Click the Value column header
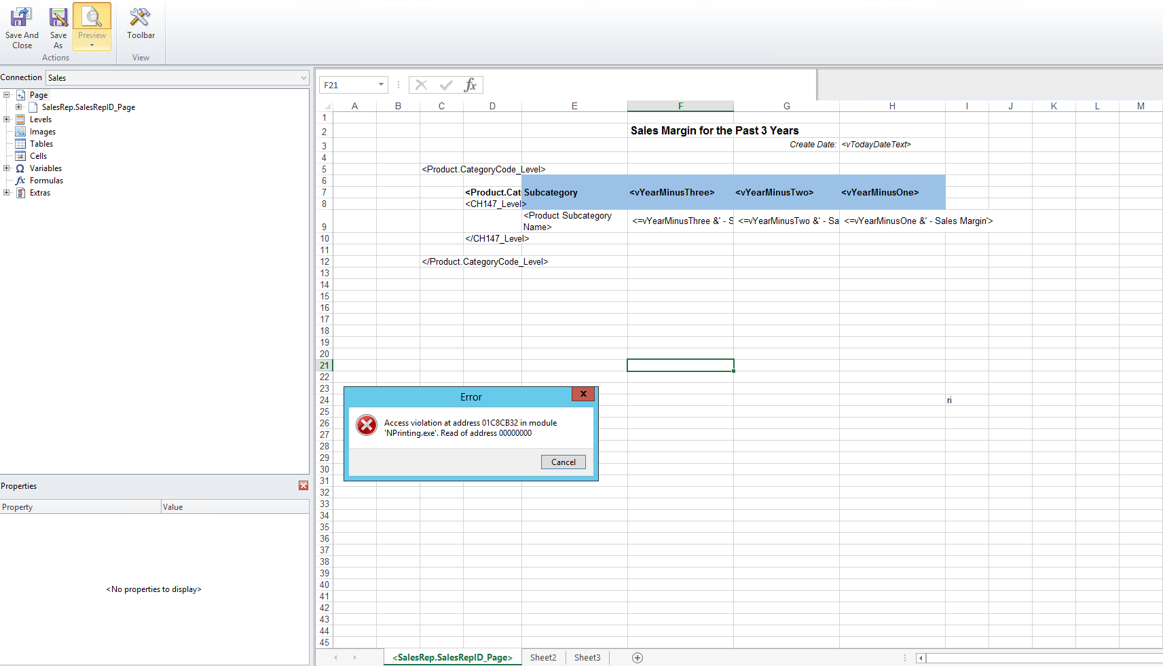Image resolution: width=1163 pixels, height=666 pixels. click(x=235, y=507)
